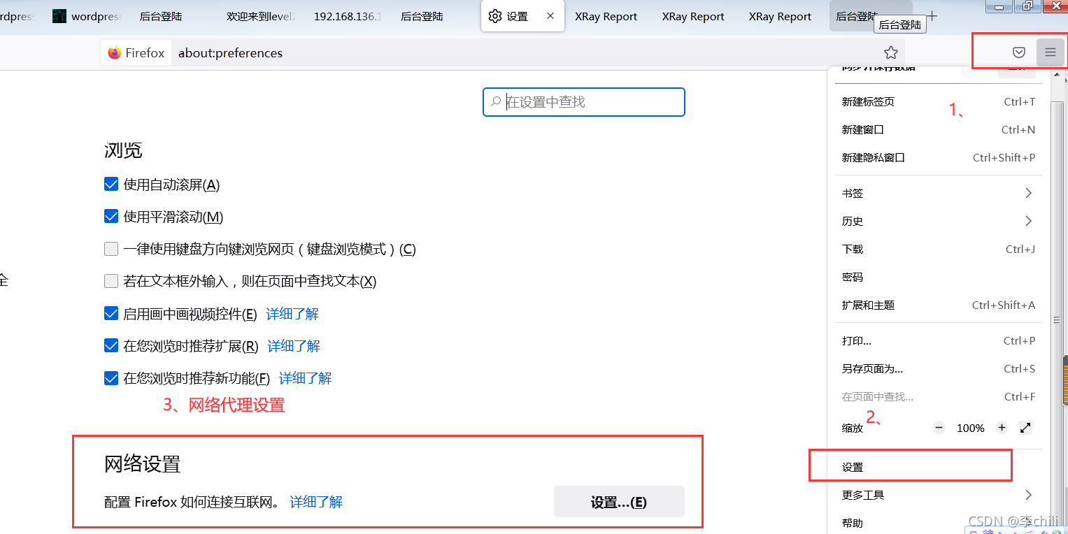Toggle 在您浏览时推荐扩展 checkbox
Image resolution: width=1068 pixels, height=534 pixels.
[111, 346]
